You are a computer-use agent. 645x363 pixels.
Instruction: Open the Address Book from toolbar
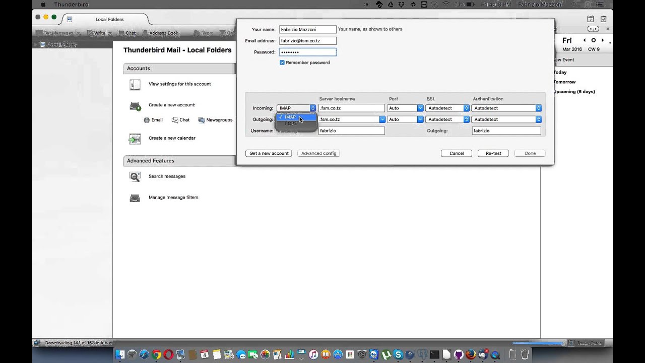pyautogui.click(x=161, y=33)
